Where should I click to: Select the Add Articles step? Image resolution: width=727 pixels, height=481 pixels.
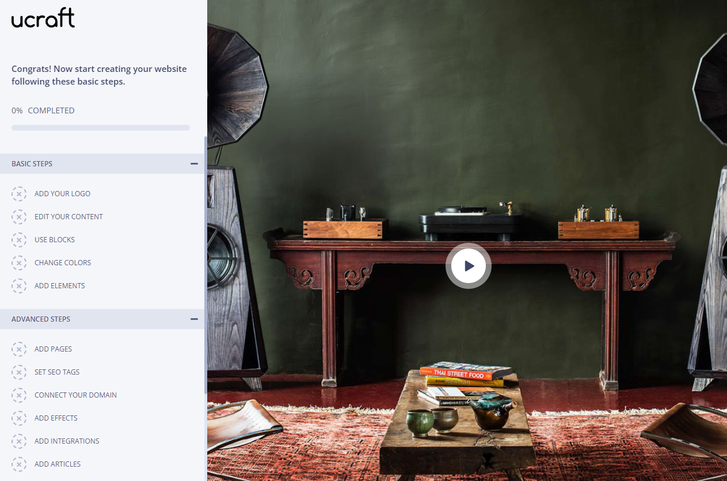coord(58,464)
